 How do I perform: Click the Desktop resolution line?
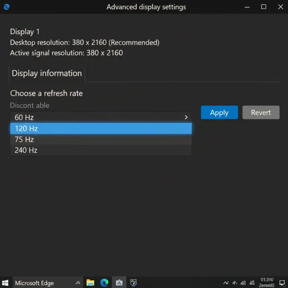84,42
